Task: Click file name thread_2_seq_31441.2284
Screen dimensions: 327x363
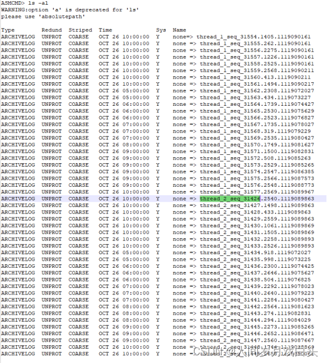Action: [x=257, y=300]
